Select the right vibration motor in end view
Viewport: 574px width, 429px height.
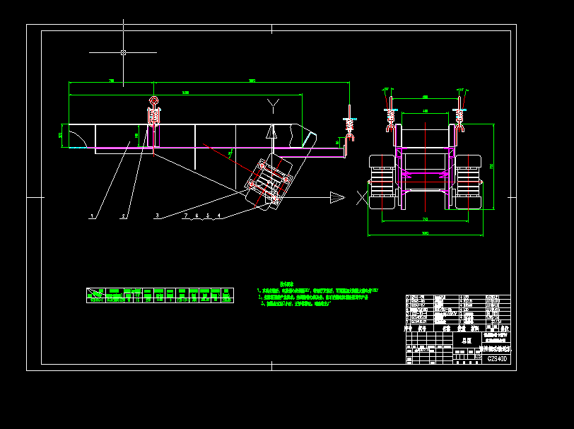coord(468,182)
